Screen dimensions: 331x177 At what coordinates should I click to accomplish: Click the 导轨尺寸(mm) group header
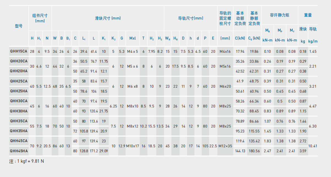(191, 18)
